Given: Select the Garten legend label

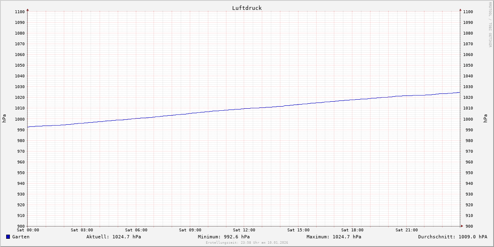Looking at the screenshot, I should [x=21, y=237].
